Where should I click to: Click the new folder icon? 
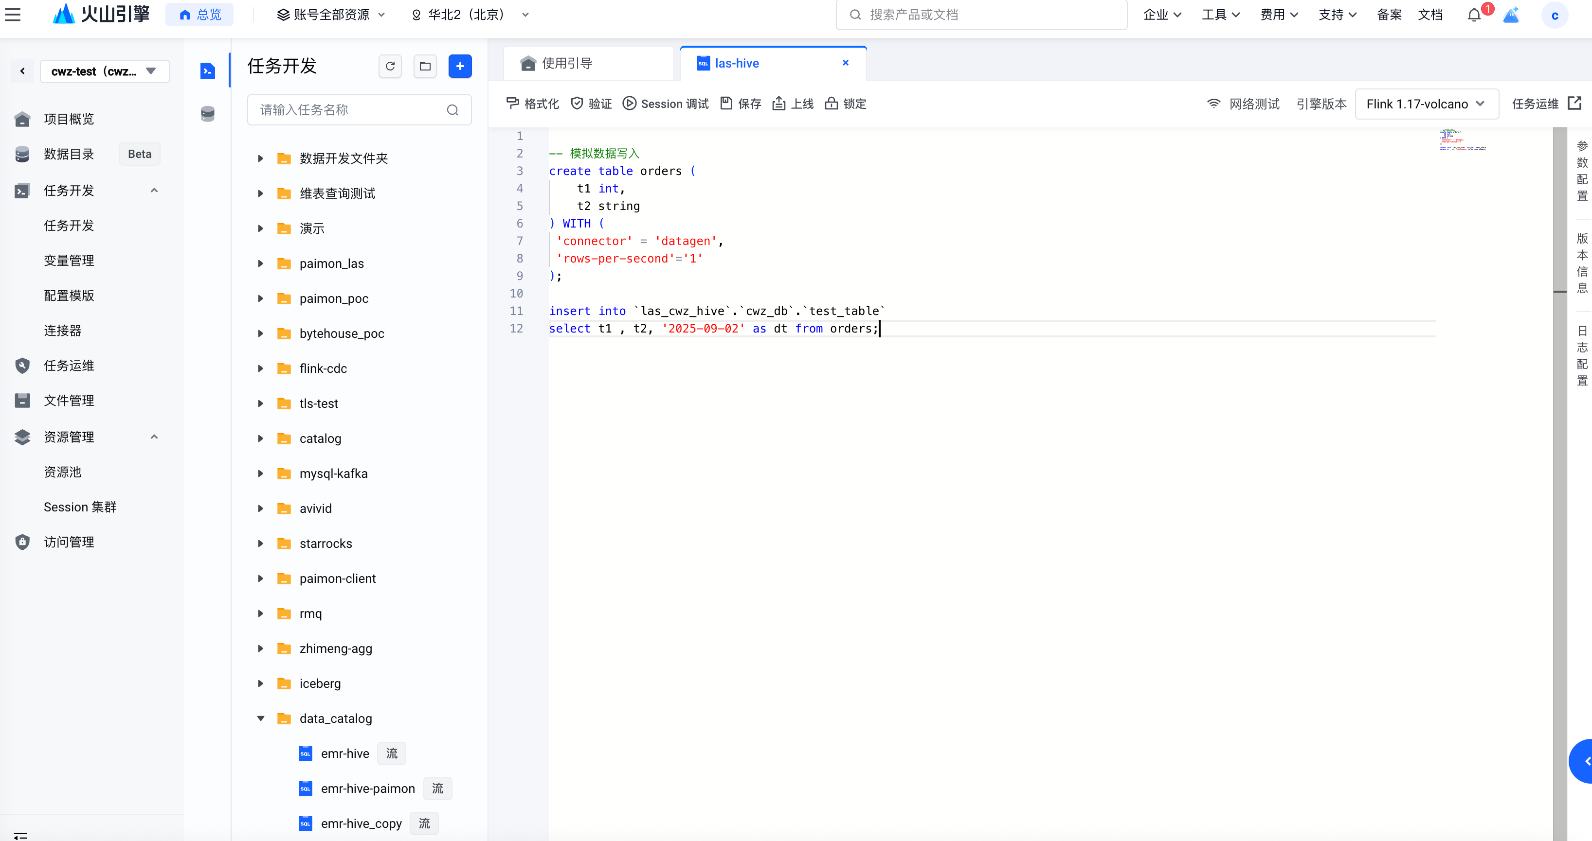[x=425, y=66]
